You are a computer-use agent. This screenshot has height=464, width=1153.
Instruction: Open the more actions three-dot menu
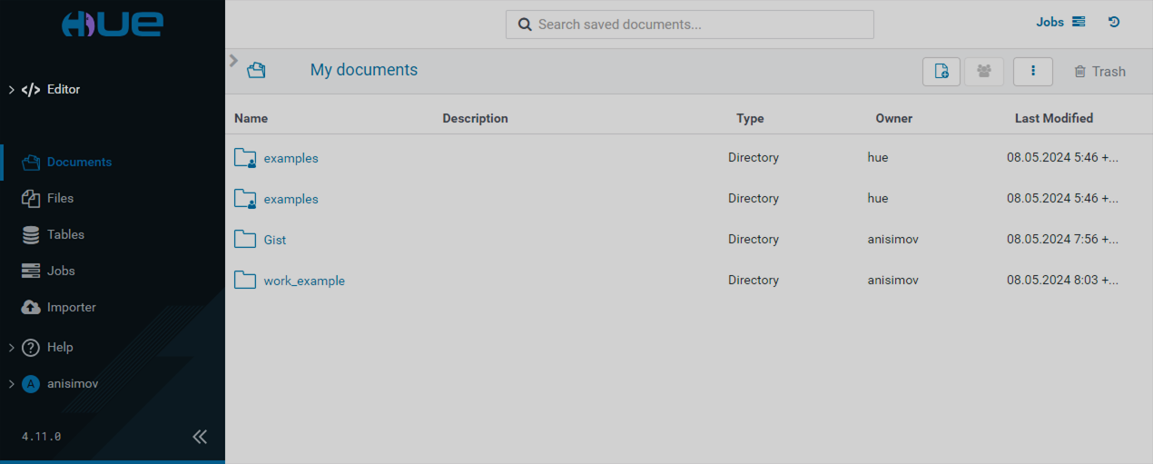(x=1033, y=72)
